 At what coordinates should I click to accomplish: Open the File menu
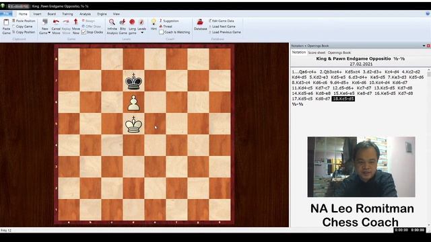[6, 13]
